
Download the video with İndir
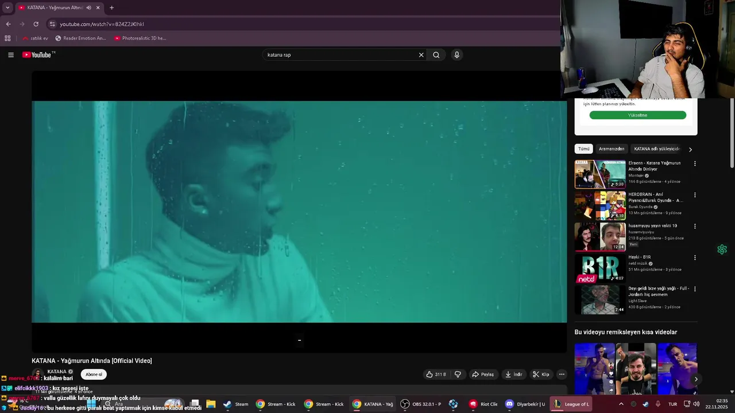point(514,375)
